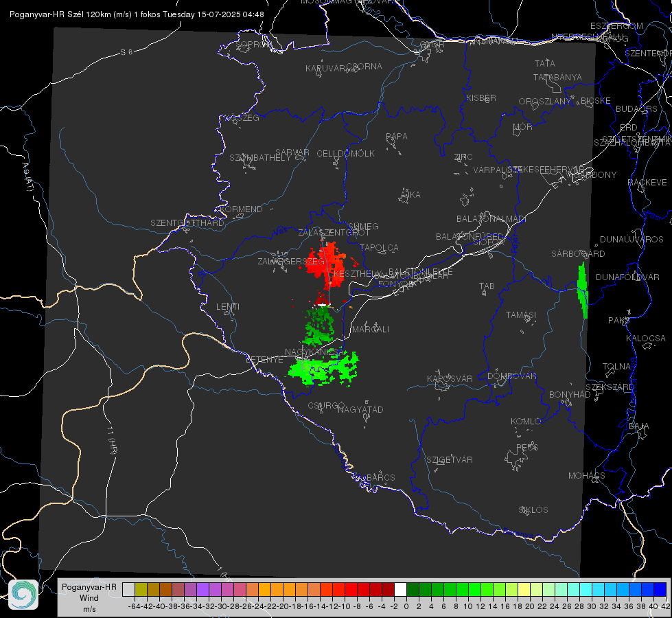The width and height of the screenshot is (672, 618).
Task: Click the KALOCSA town label
Action: tap(646, 339)
